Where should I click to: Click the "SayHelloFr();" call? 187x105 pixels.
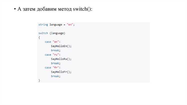point(61,72)
